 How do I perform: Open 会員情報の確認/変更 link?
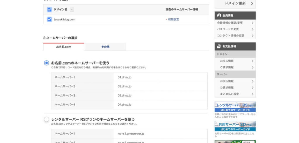[230, 23]
